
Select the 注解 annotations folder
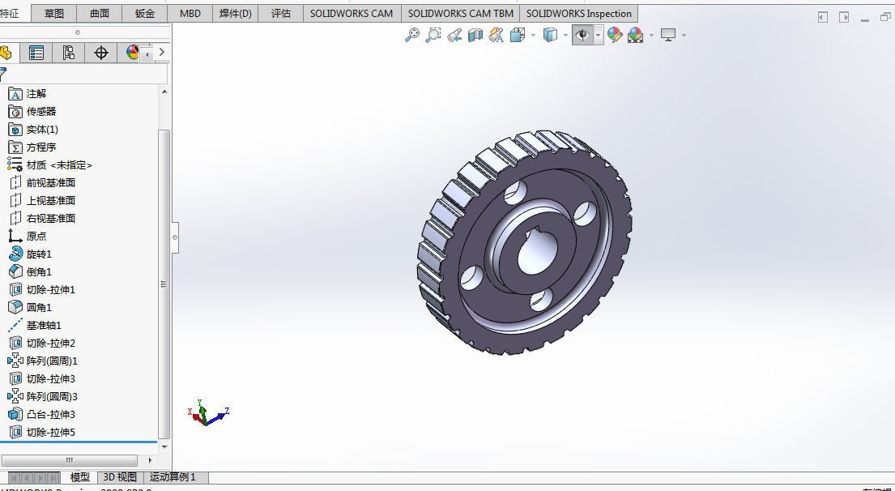click(x=28, y=94)
